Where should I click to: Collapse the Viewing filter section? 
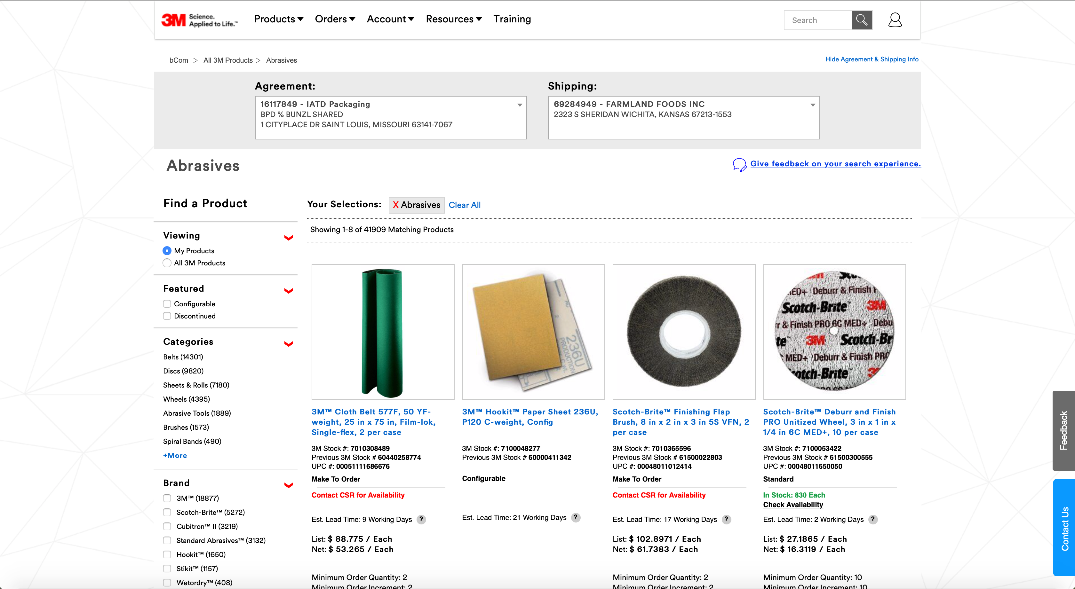[288, 237]
